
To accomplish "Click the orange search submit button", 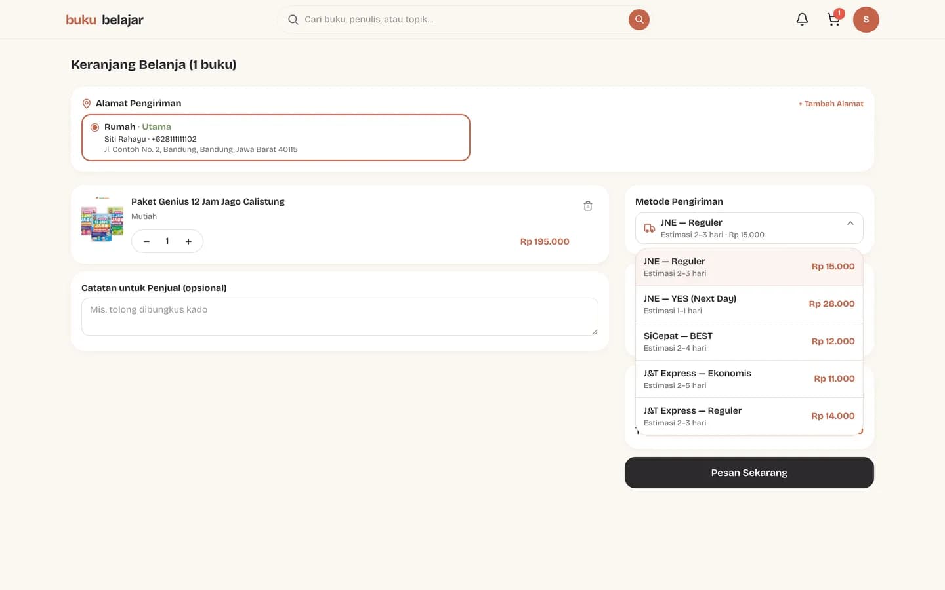I will [x=639, y=20].
